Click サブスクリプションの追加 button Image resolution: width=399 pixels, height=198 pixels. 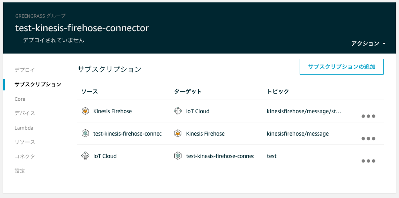click(341, 67)
